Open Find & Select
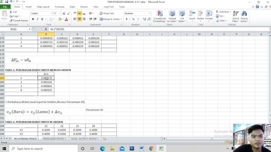 point(244,16)
